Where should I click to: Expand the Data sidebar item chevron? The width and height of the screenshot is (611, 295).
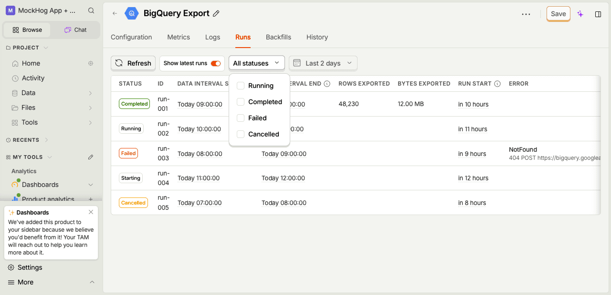click(91, 93)
